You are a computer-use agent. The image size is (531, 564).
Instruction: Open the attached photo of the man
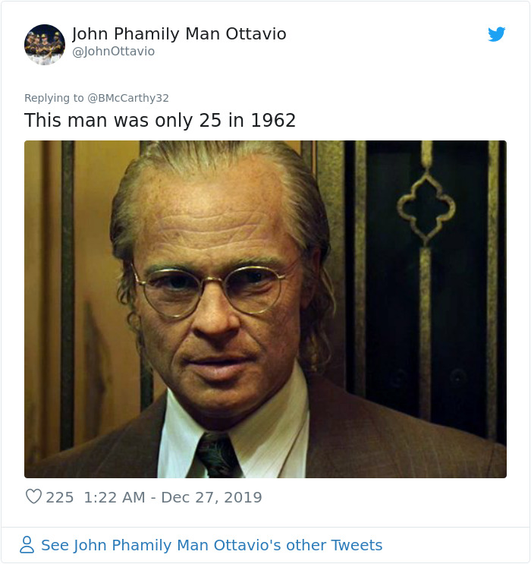(x=265, y=309)
